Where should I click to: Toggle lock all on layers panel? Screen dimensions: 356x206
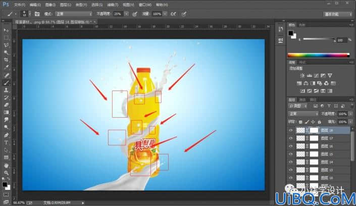coord(320,122)
